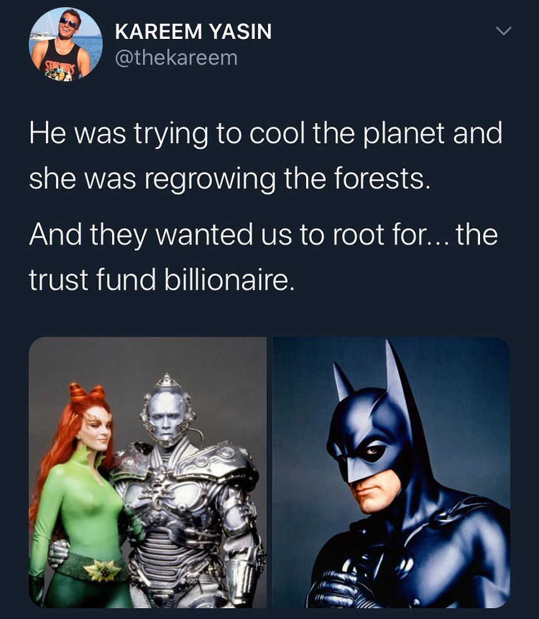Click the KAREEM YASIN display name
The height and width of the screenshot is (619, 539).
[193, 31]
